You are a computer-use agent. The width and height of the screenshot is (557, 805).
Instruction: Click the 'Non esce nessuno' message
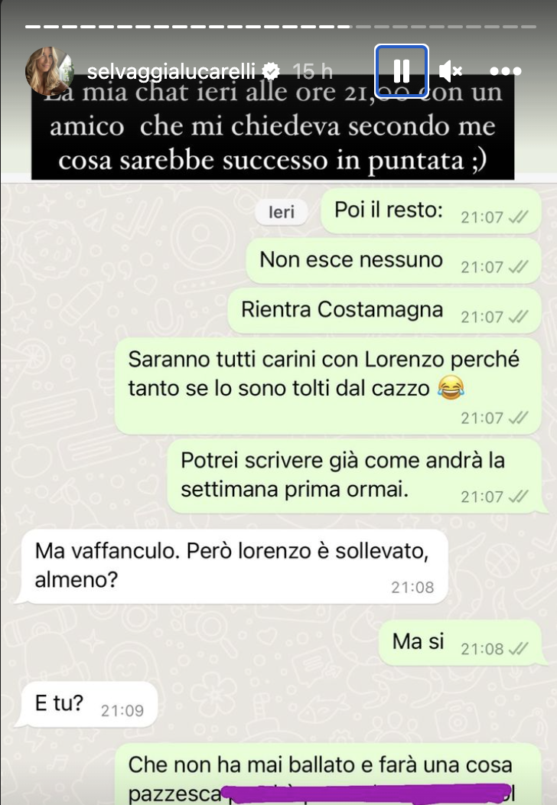click(x=393, y=261)
